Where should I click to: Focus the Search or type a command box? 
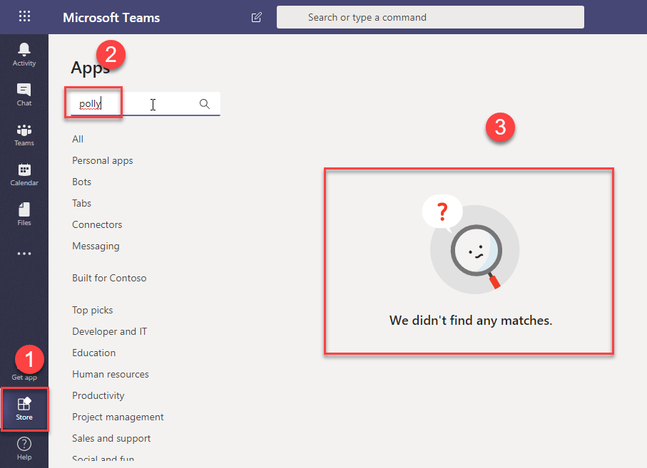[x=430, y=17]
